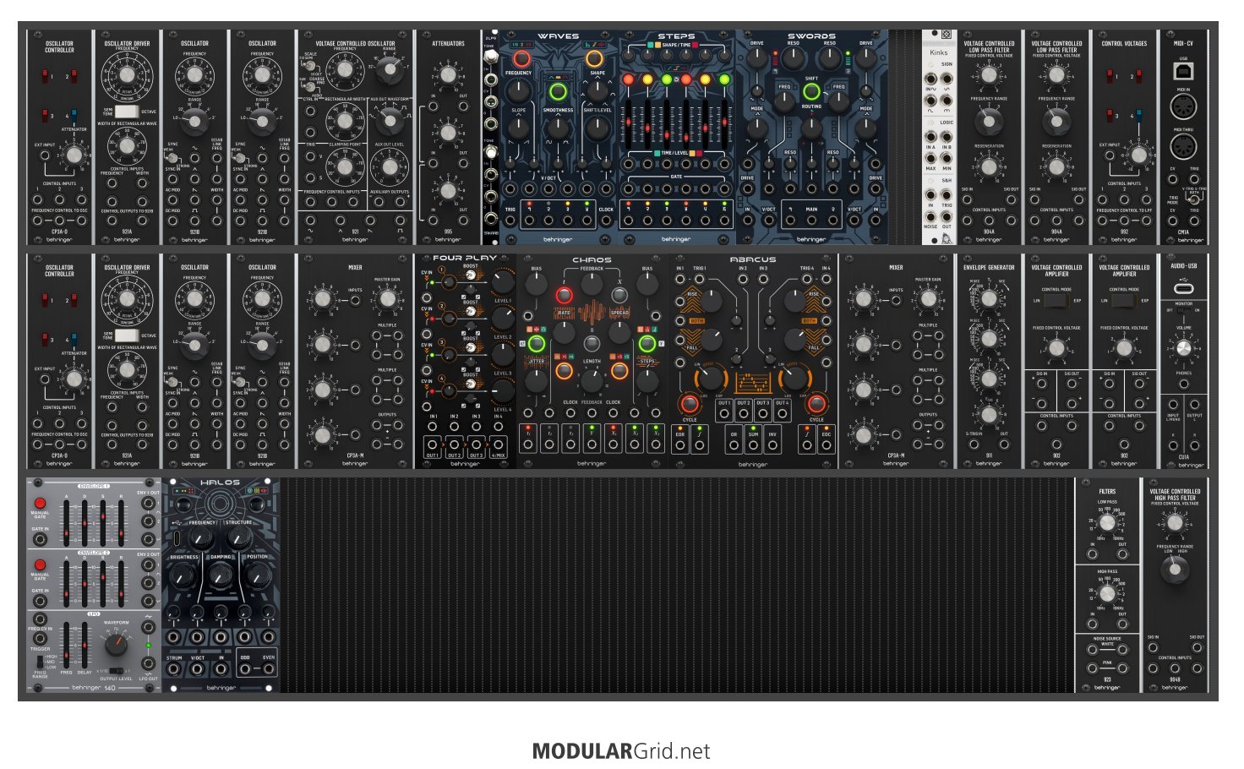Turn the Frequency knob on the Waves module
The image size is (1244, 769).
(x=519, y=91)
